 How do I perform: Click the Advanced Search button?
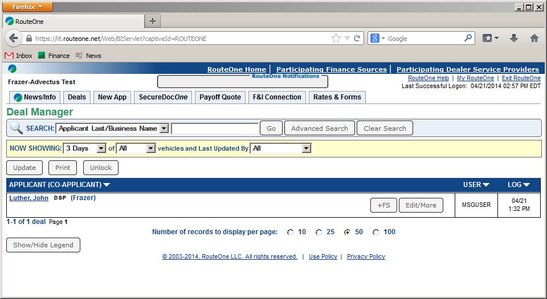[x=320, y=128]
